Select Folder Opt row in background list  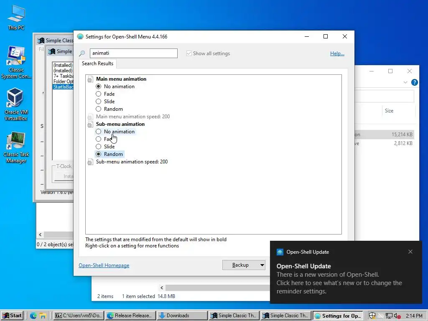[x=63, y=82]
